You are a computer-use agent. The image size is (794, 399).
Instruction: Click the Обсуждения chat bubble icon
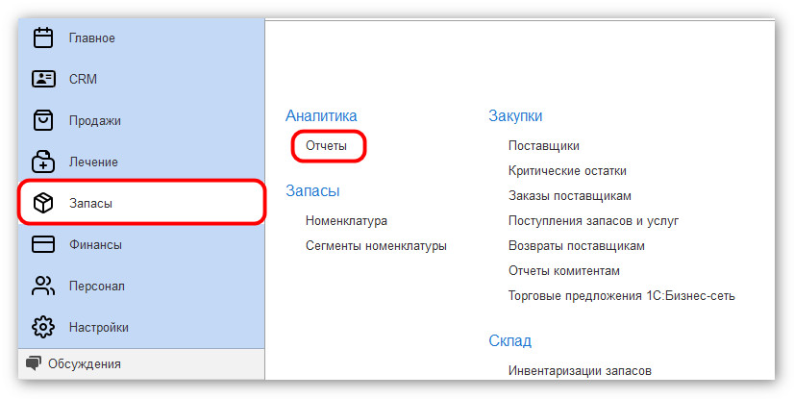pyautogui.click(x=34, y=363)
